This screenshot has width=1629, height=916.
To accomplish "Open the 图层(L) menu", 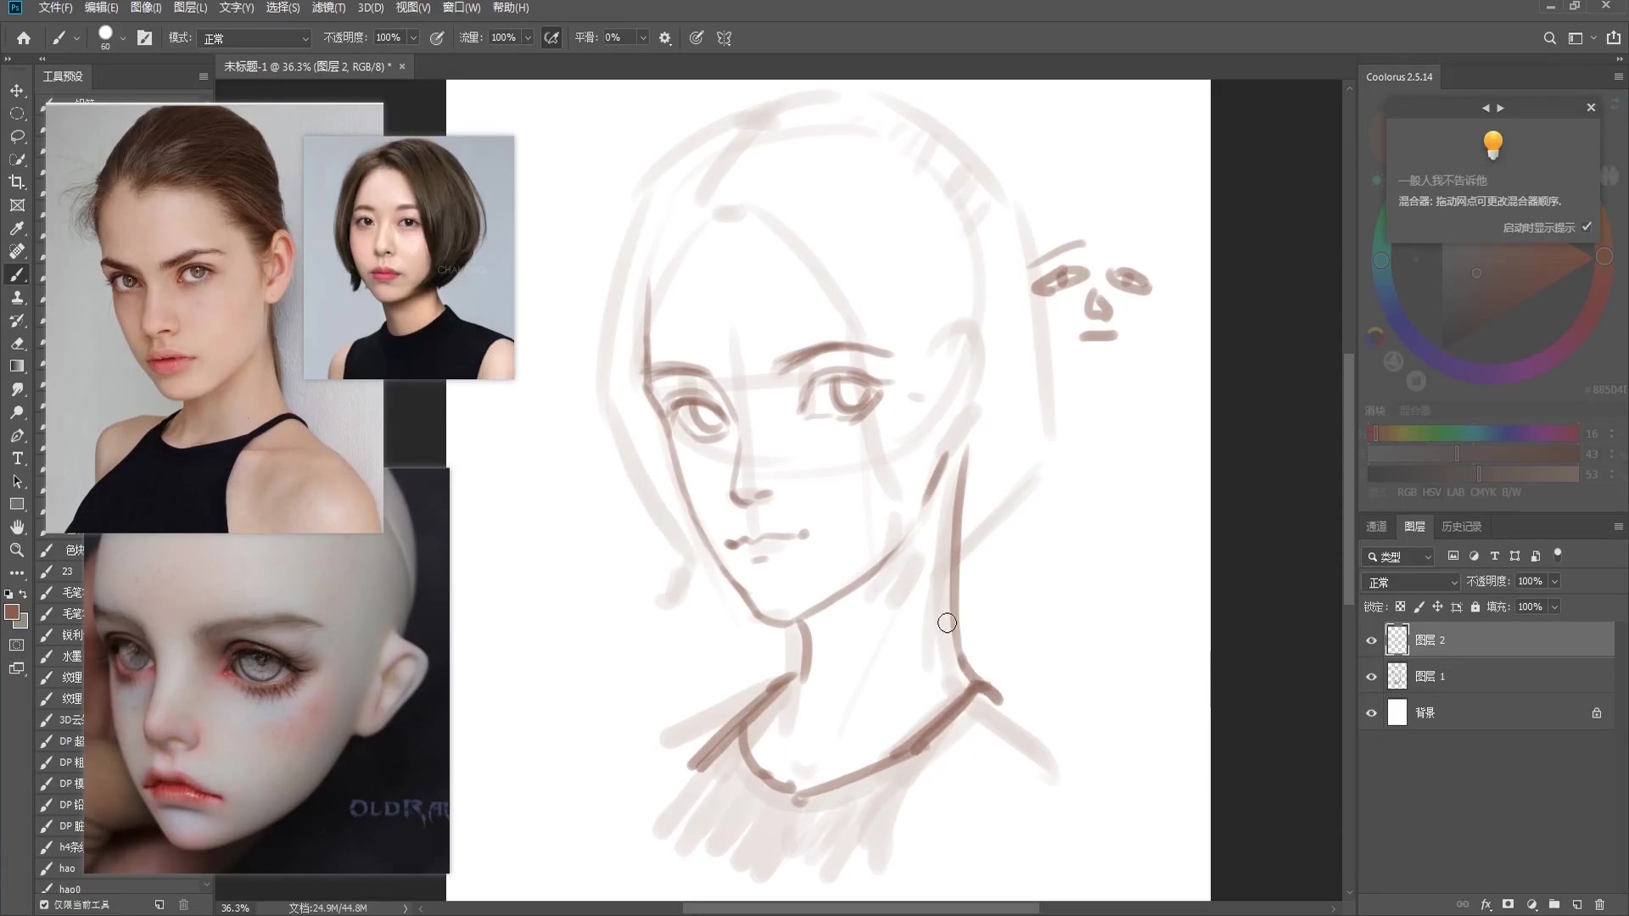I will (x=190, y=8).
